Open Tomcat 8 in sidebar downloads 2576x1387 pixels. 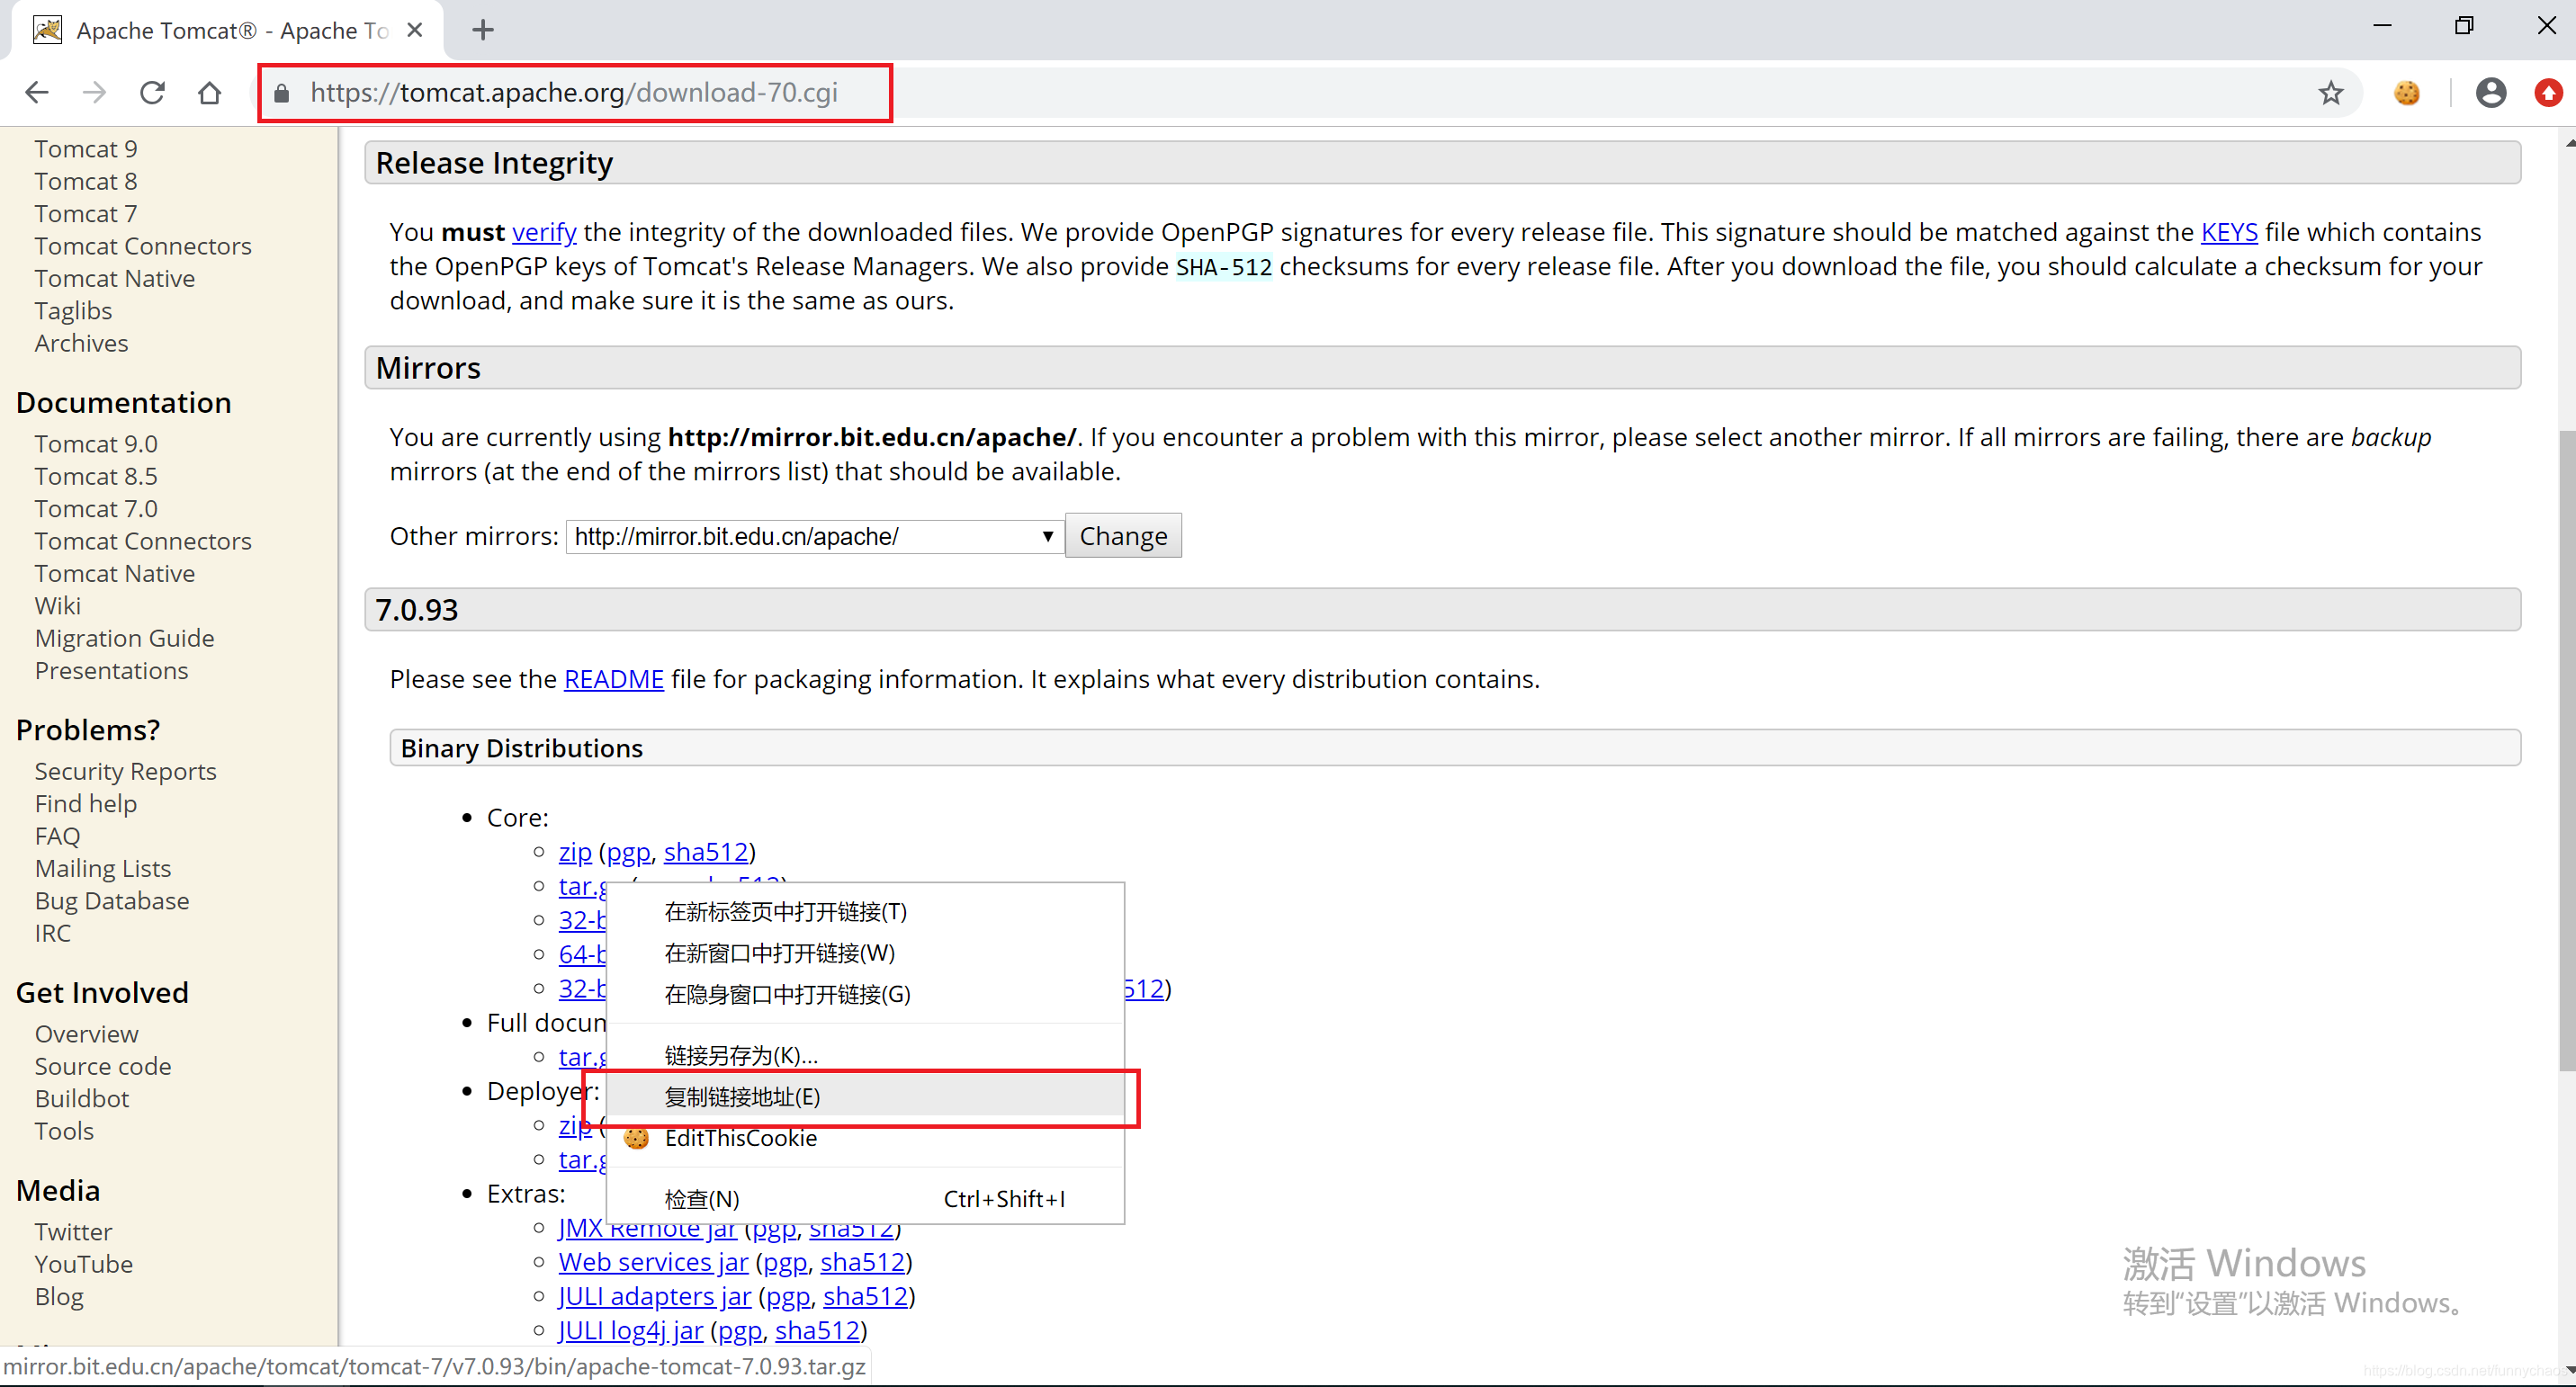pyautogui.click(x=86, y=181)
